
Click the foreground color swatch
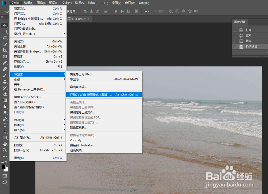[3, 167]
